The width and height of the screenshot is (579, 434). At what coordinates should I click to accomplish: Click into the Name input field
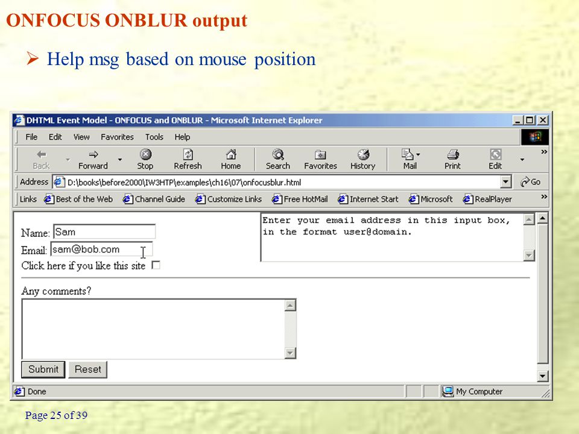(104, 231)
